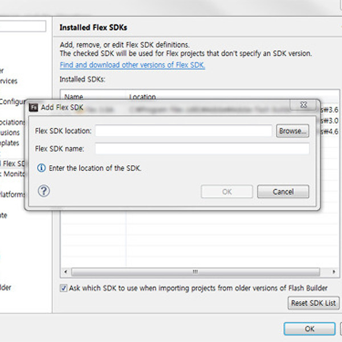Click the blue info icon beside the SDK message

[x=41, y=168]
